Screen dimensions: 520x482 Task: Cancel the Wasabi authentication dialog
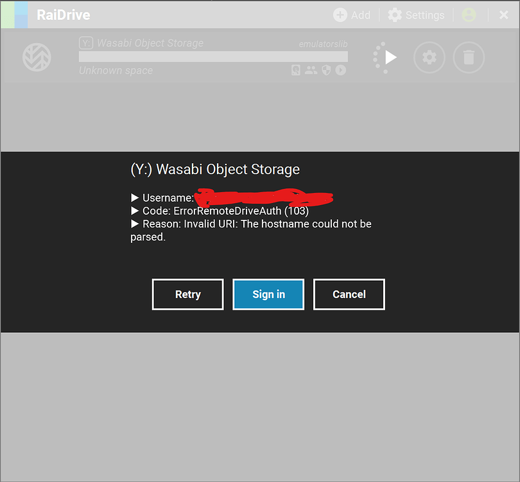pyautogui.click(x=349, y=294)
